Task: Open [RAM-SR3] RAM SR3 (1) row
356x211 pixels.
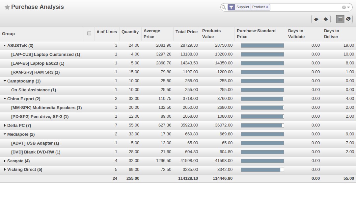Action: (x=178, y=72)
